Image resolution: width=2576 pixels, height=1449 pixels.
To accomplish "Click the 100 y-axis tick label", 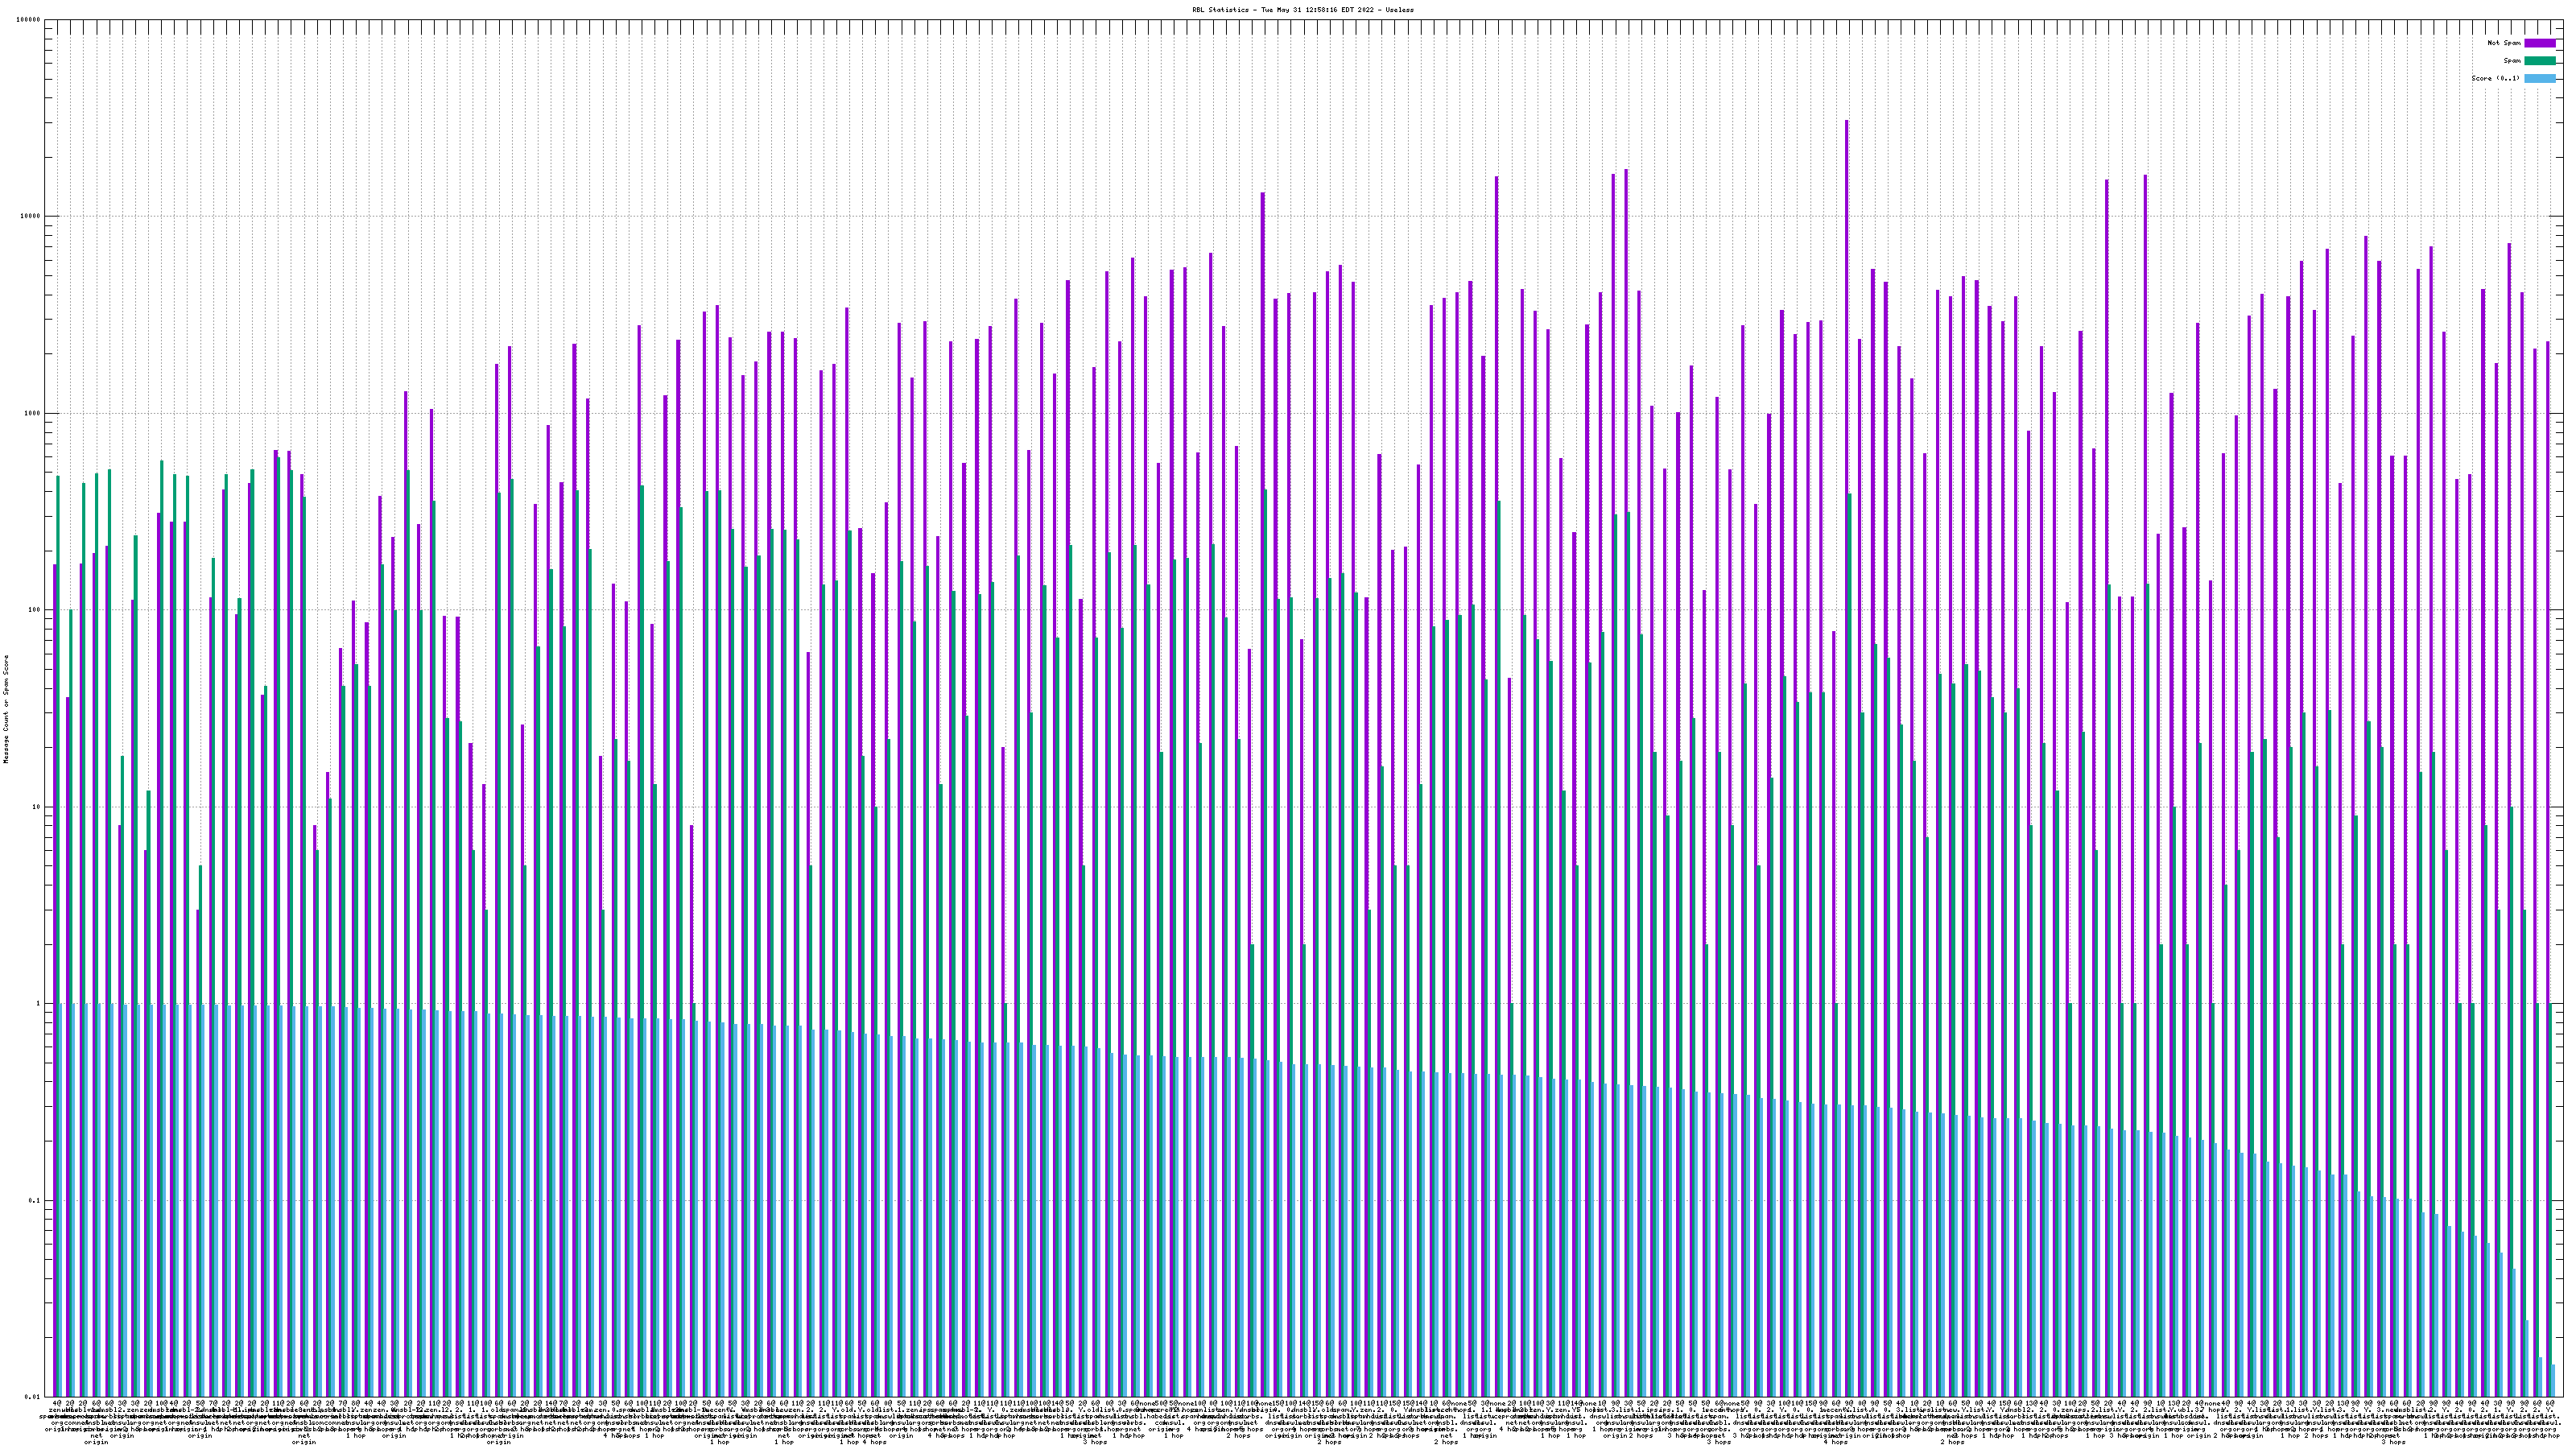I will [35, 610].
